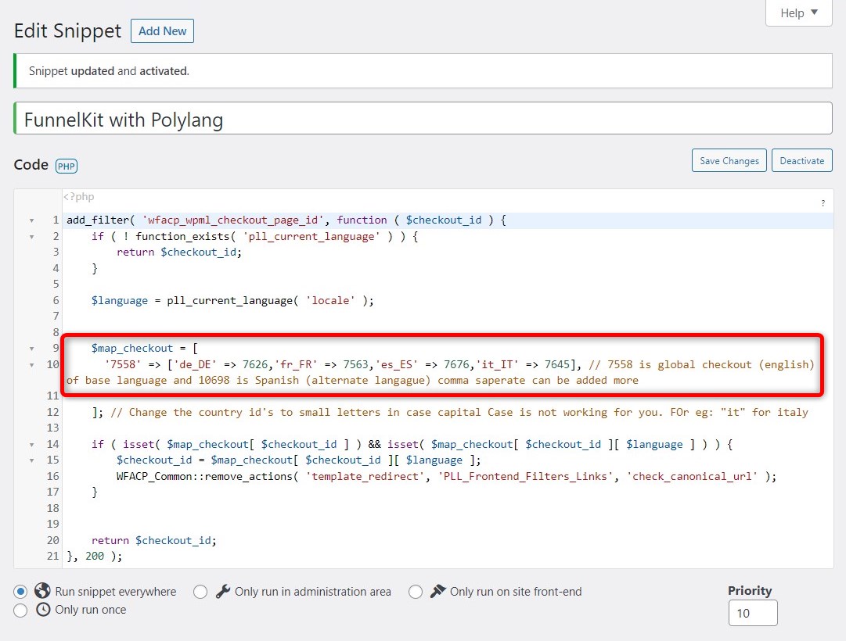Enable the Run snippet everywhere radio button

click(20, 592)
